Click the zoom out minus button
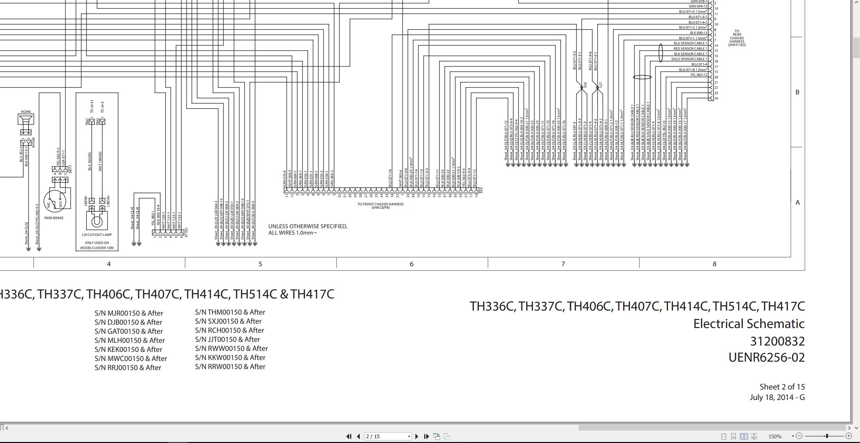Image resolution: width=860 pixels, height=443 pixels. (799, 436)
